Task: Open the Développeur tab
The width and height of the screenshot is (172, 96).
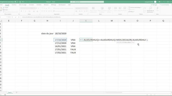Action: click(62, 5)
